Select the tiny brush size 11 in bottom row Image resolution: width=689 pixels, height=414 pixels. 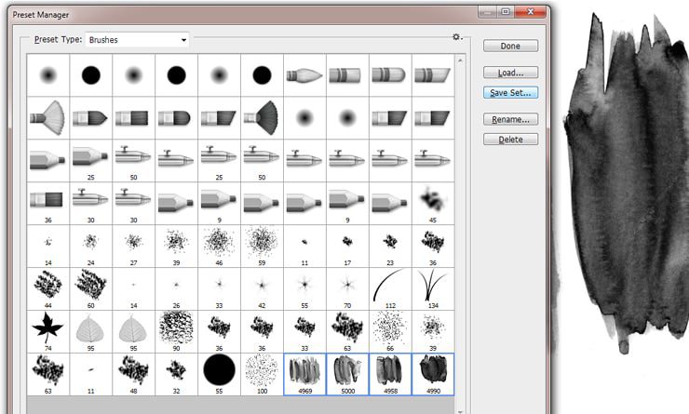tap(90, 374)
